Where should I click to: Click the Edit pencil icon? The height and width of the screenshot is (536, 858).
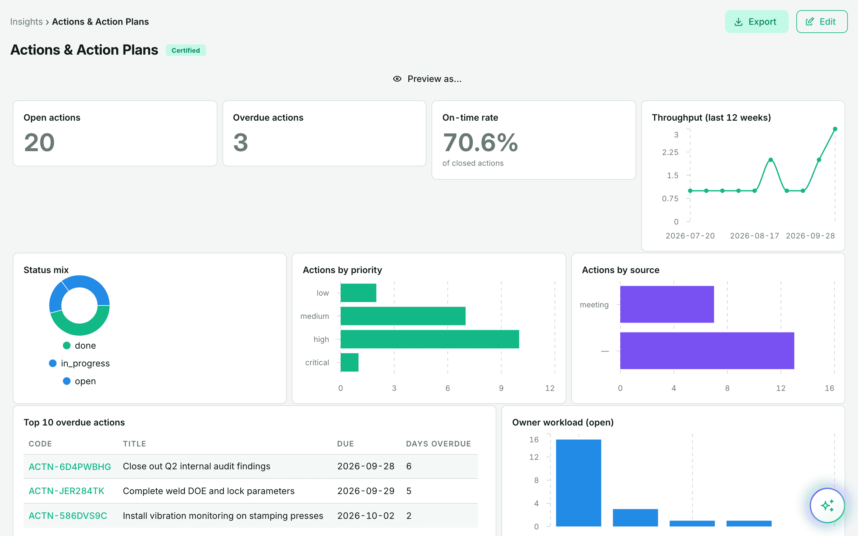click(x=809, y=22)
